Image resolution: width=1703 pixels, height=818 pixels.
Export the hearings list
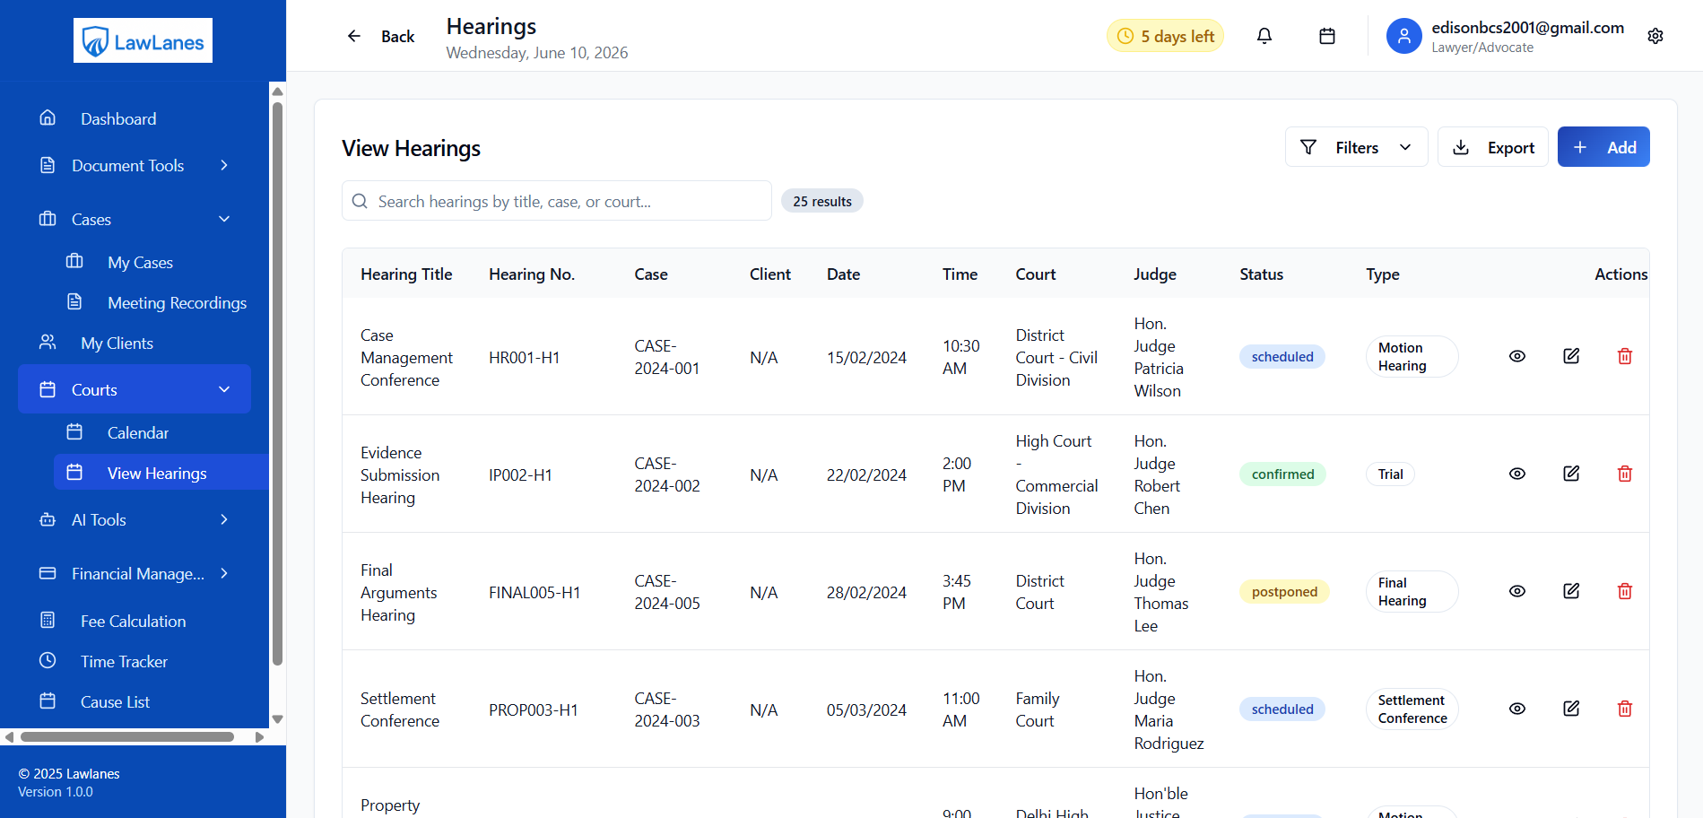tap(1493, 147)
